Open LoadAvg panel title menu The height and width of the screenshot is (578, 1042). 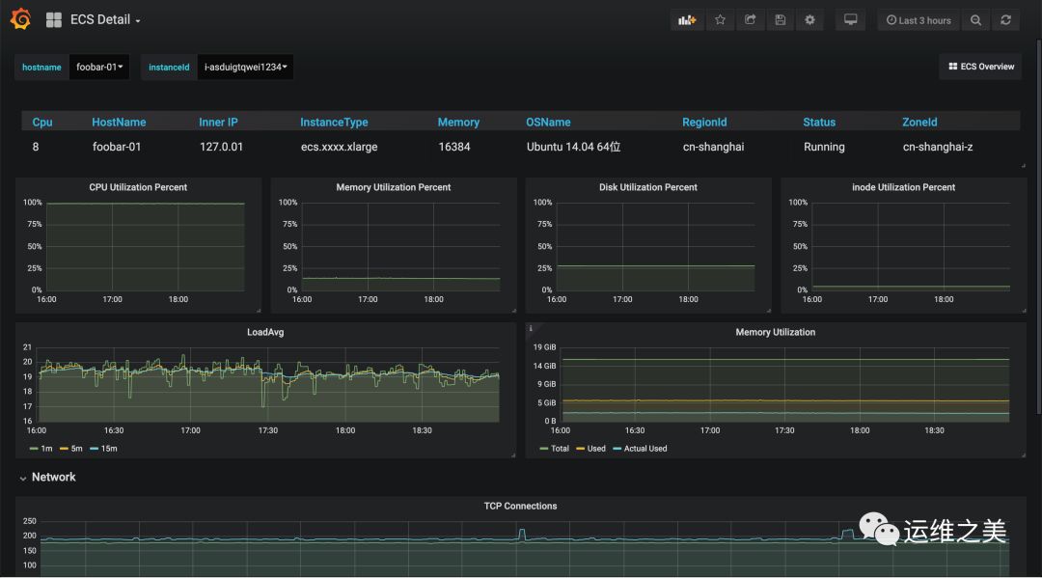[x=265, y=332]
